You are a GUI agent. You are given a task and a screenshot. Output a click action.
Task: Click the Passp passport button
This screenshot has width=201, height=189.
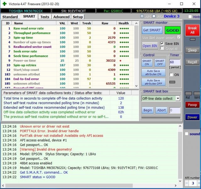(x=192, y=105)
